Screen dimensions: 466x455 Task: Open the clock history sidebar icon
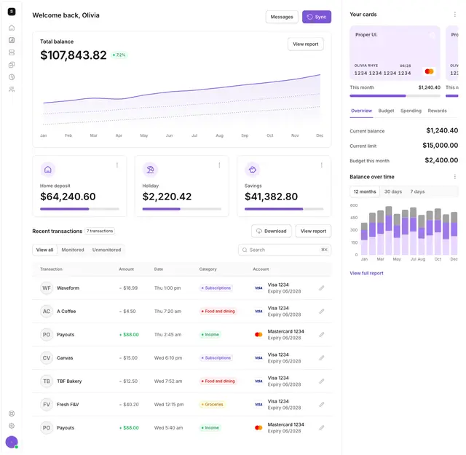12,77
